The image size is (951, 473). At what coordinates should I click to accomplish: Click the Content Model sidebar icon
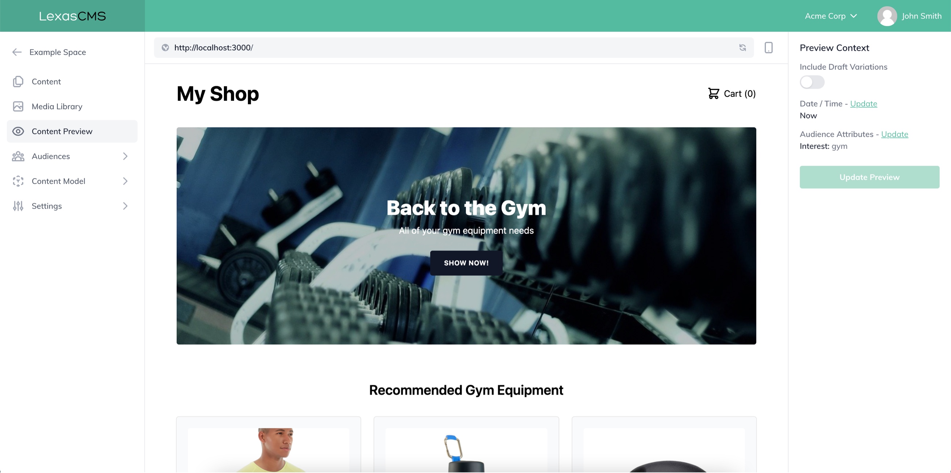tap(18, 181)
